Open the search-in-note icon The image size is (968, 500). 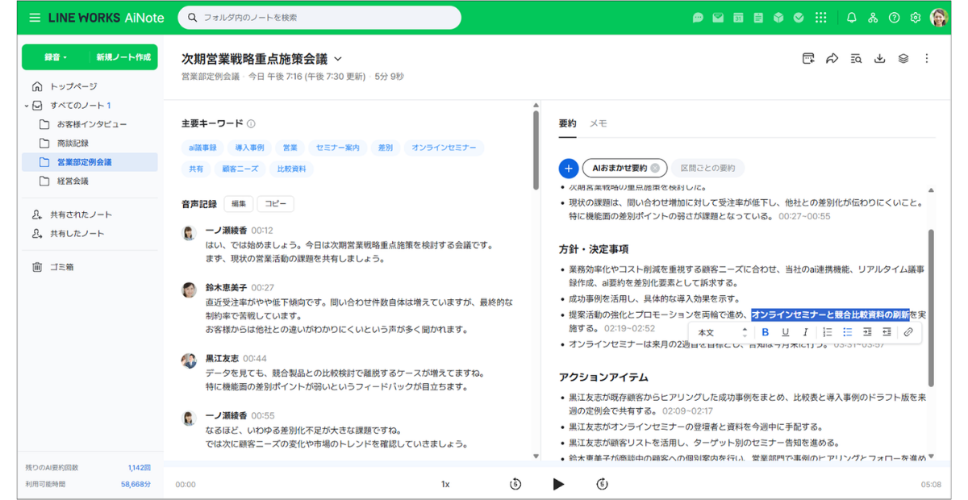click(856, 58)
